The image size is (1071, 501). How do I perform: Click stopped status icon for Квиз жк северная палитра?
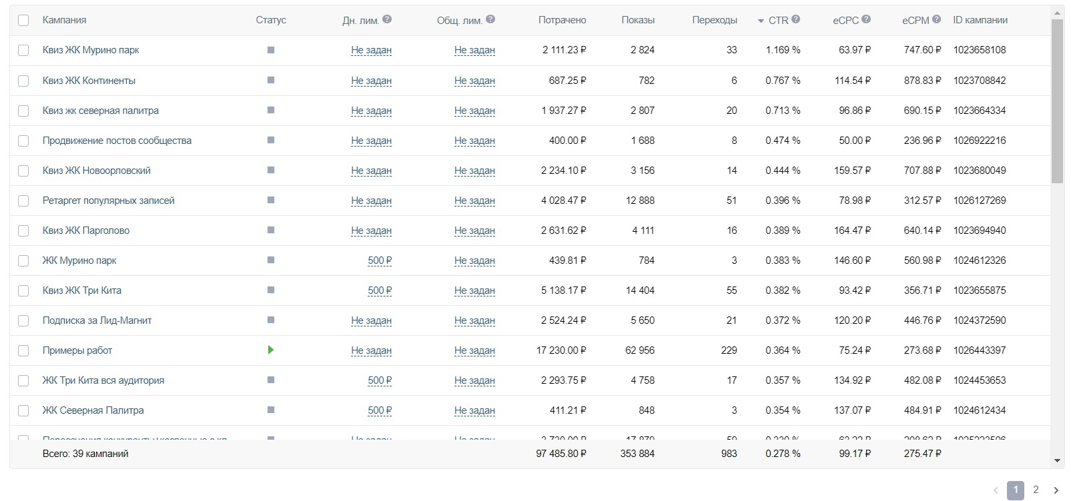click(x=271, y=110)
